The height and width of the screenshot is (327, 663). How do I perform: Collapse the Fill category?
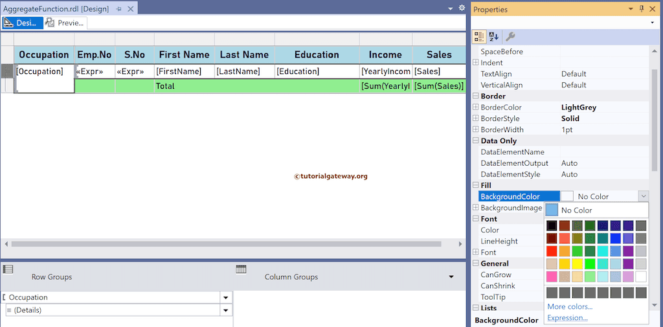point(476,185)
